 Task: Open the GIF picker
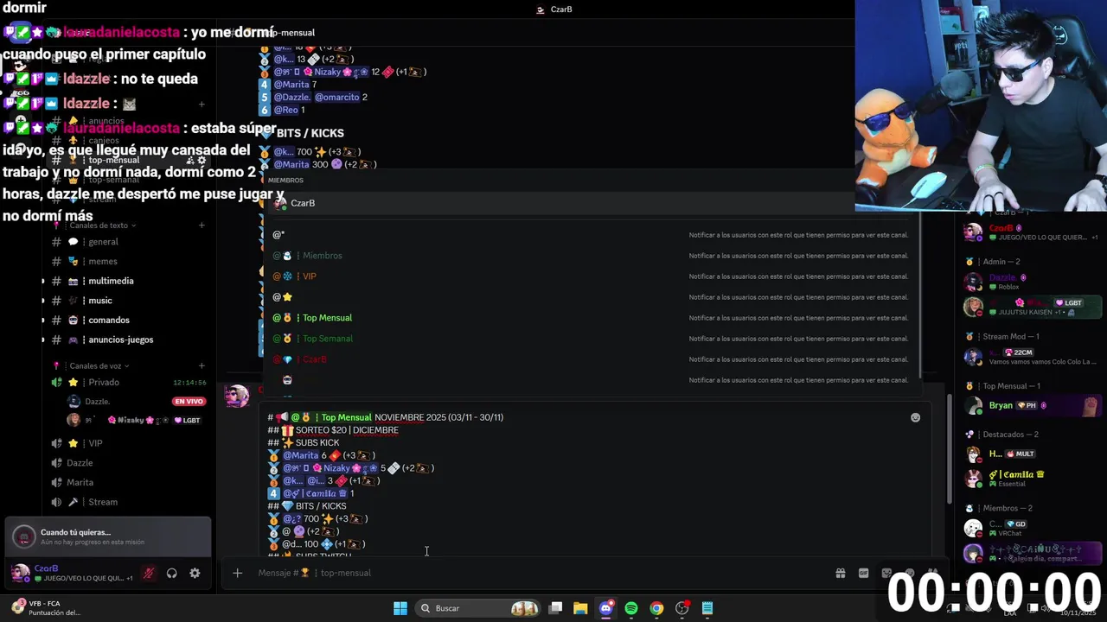(x=863, y=573)
